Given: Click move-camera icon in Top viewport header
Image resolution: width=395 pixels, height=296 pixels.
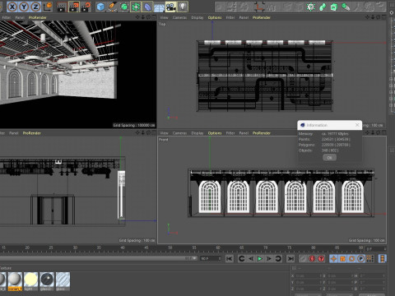Looking at the screenshot, I should pos(367,17).
